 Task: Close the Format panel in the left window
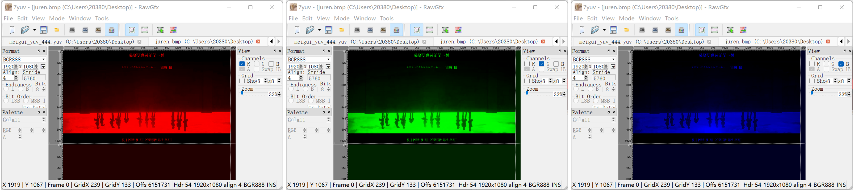(44, 51)
